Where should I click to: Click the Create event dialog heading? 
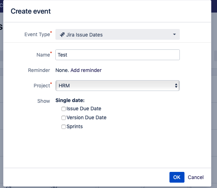[x=31, y=11]
